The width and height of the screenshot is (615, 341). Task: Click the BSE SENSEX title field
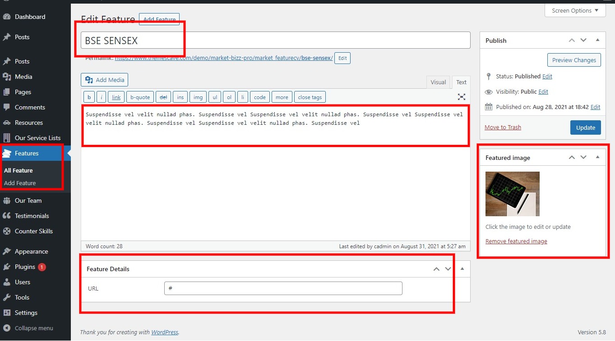[x=276, y=41]
